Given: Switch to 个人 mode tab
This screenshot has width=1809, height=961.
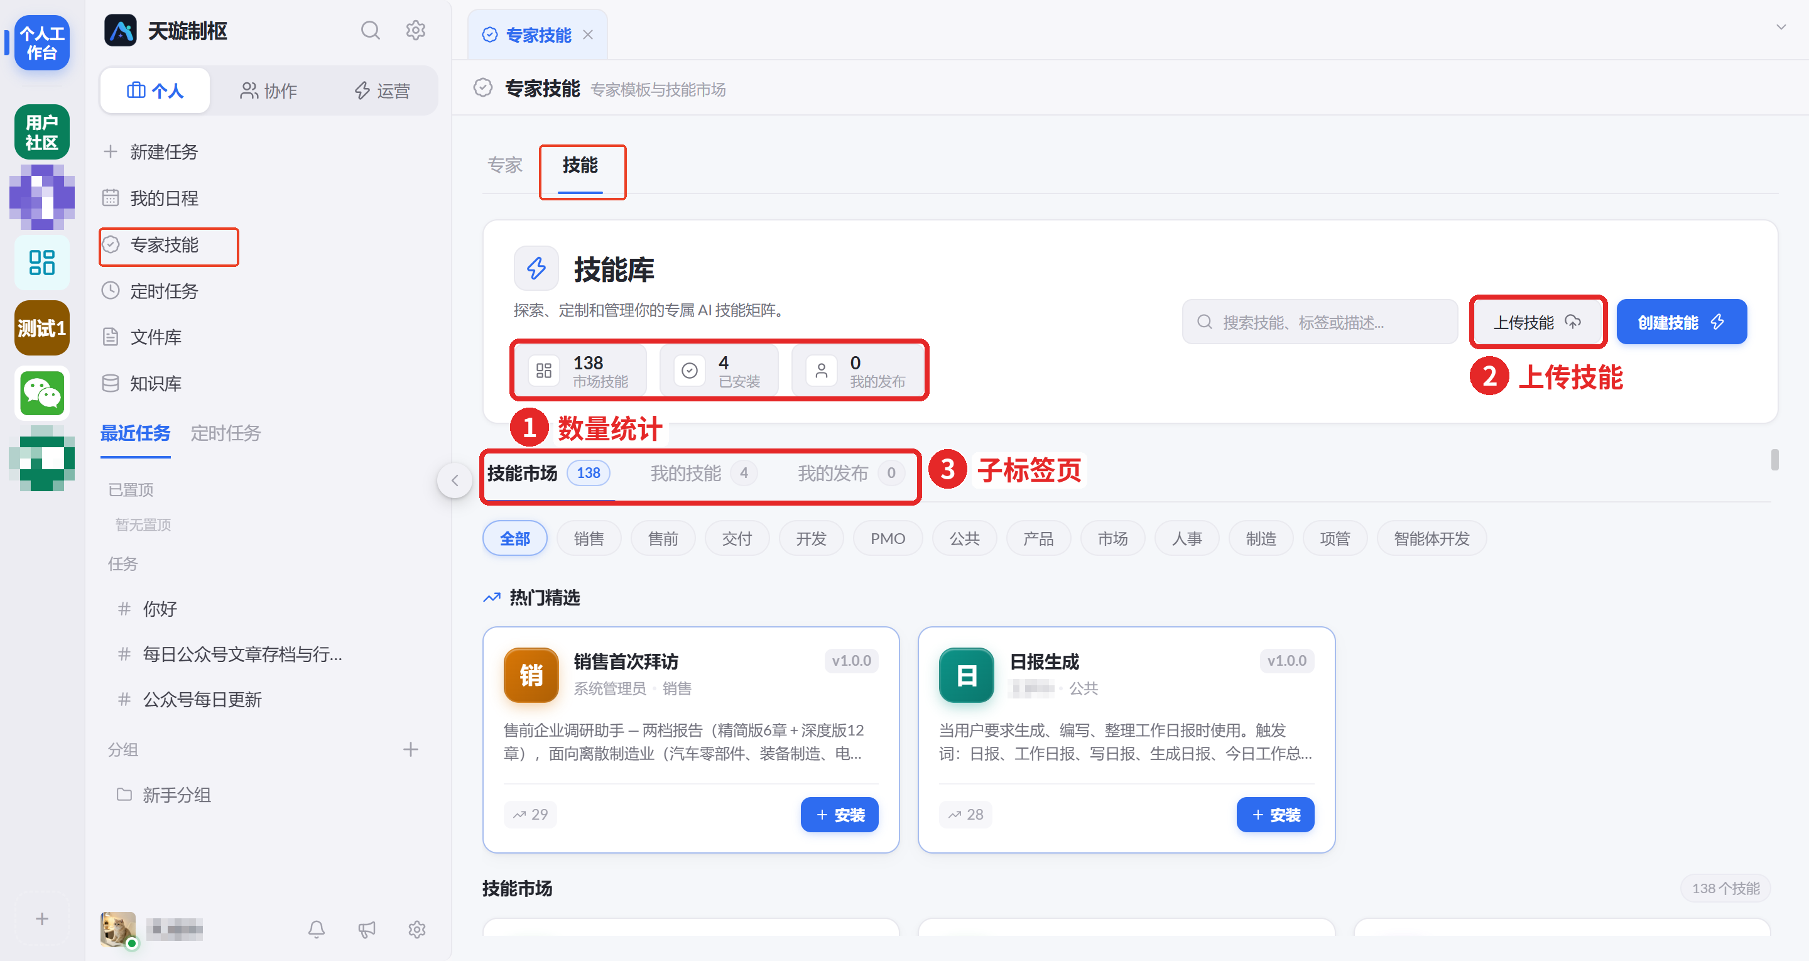Looking at the screenshot, I should click(155, 90).
